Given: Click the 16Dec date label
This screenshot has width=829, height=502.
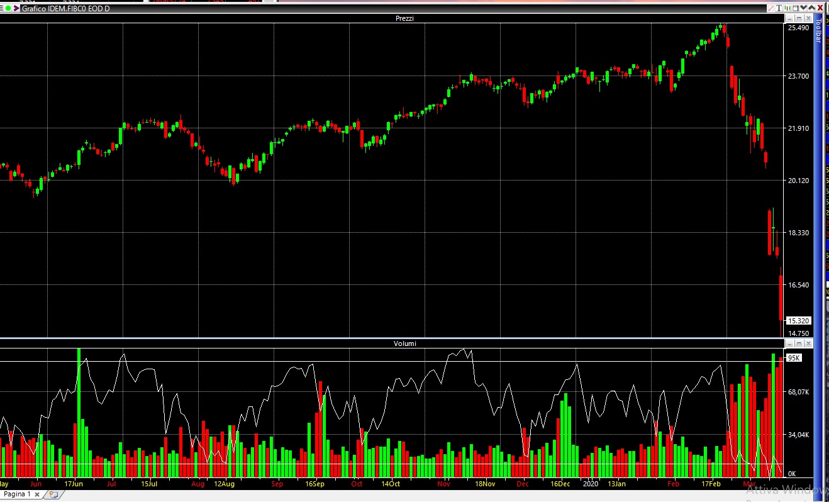Looking at the screenshot, I should [x=560, y=484].
